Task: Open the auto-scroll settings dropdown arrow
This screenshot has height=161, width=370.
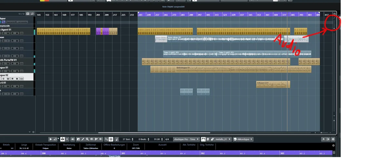Action: (67, 139)
